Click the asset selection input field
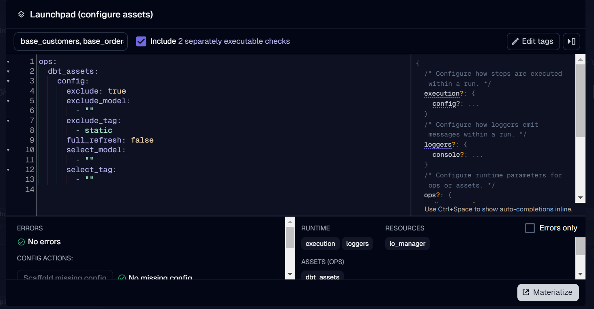This screenshot has height=309, width=594. coord(71,41)
